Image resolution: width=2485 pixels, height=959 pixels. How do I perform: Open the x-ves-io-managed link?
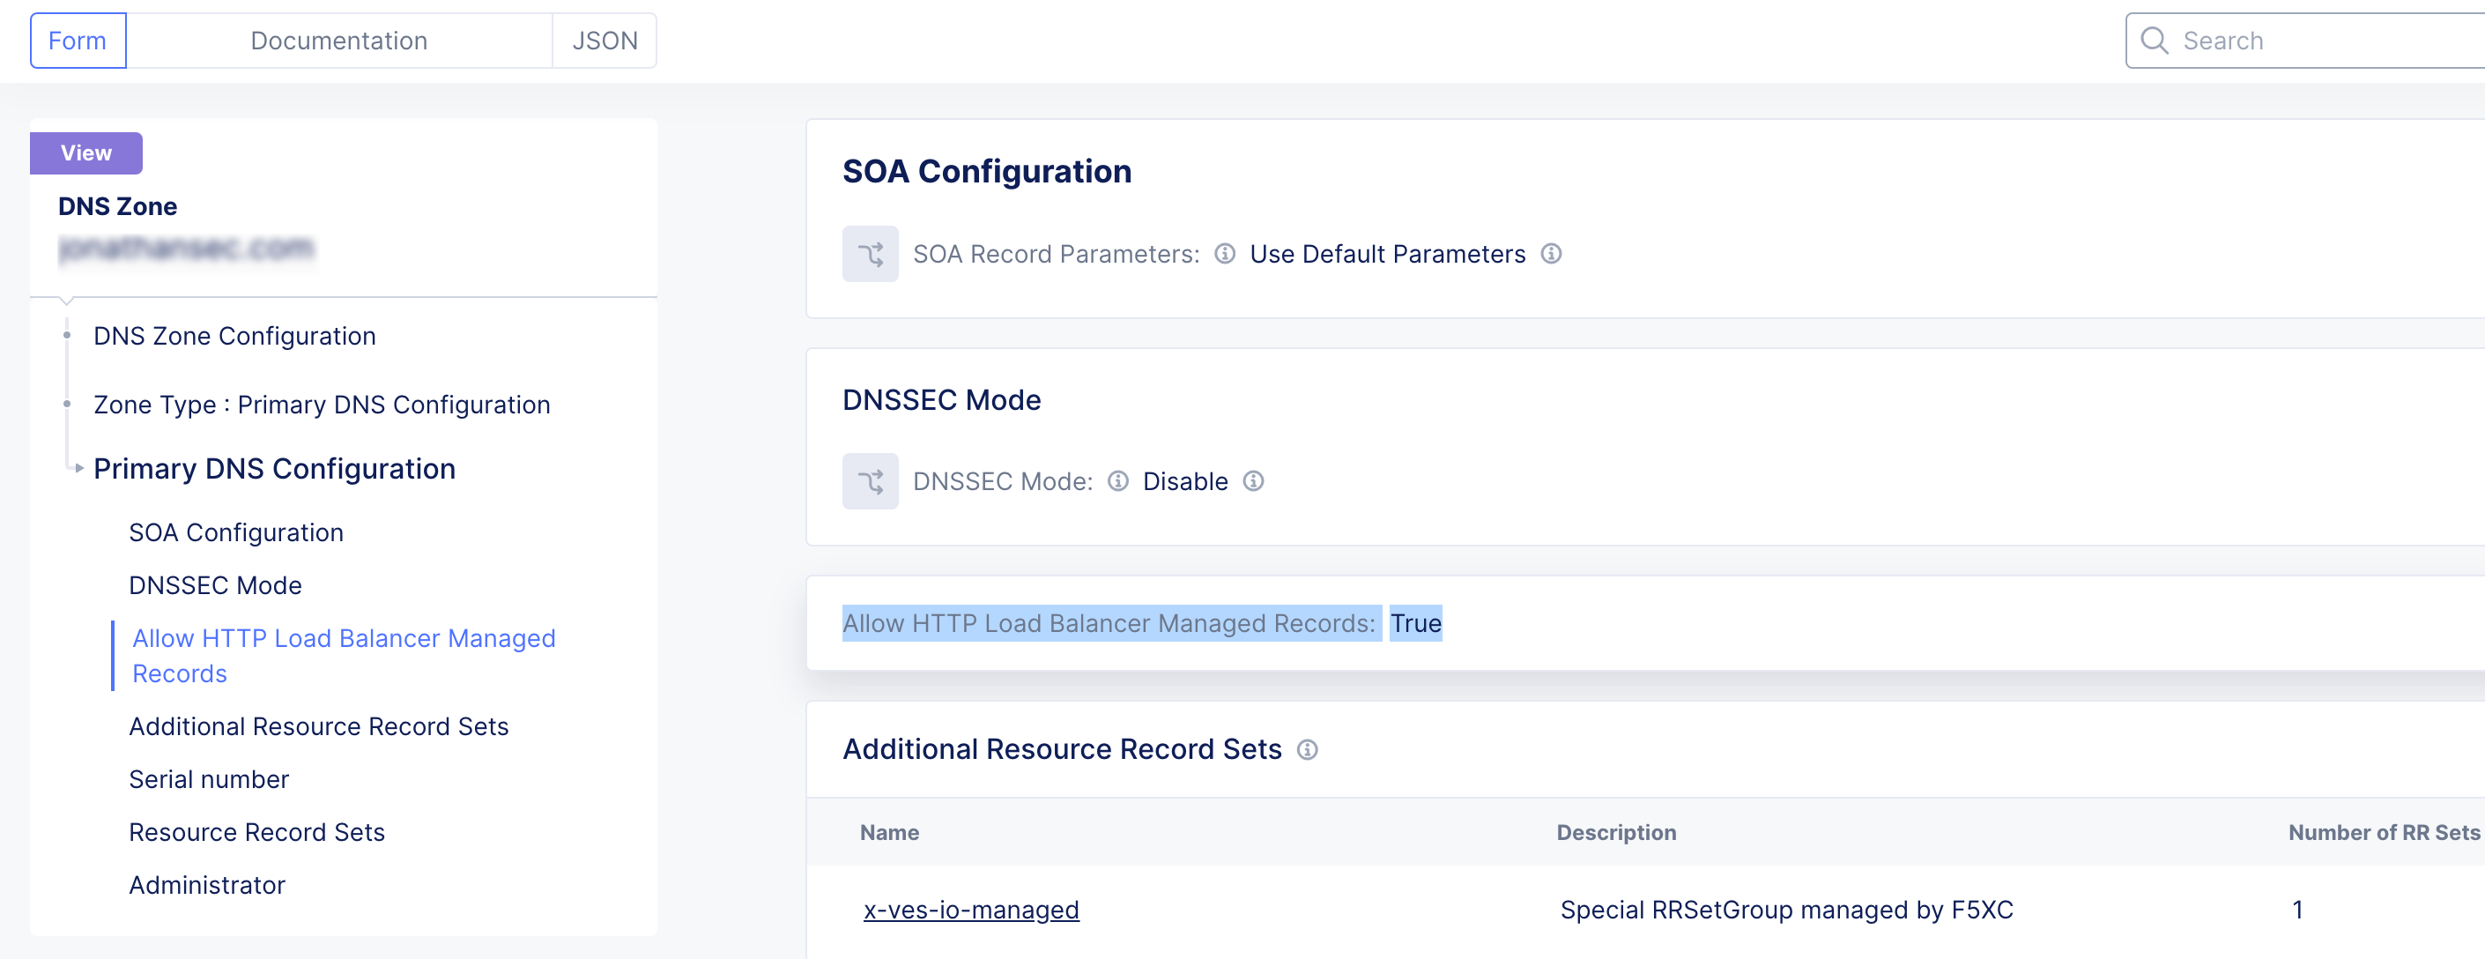(x=970, y=910)
